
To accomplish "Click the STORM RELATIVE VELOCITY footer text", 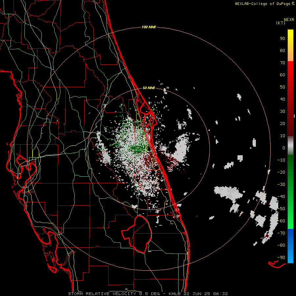I will coord(102,294).
